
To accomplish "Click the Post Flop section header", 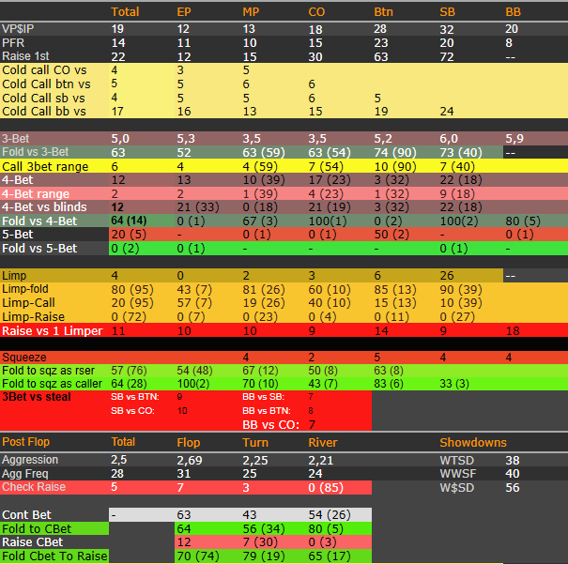I will pyautogui.click(x=25, y=442).
